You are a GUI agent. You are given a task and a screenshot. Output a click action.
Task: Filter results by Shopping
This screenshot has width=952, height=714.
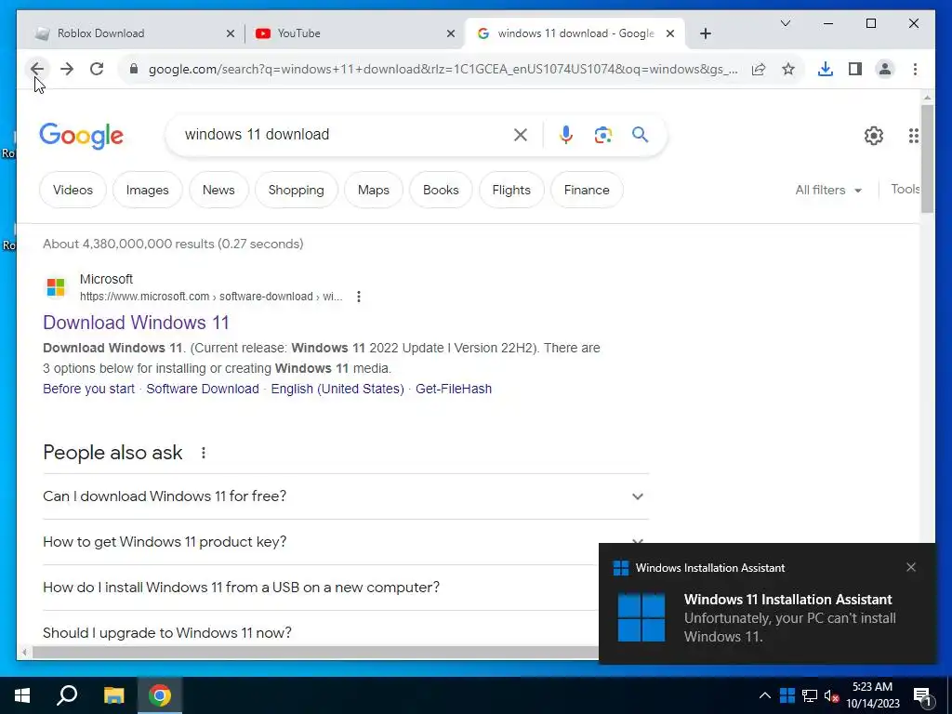point(297,190)
